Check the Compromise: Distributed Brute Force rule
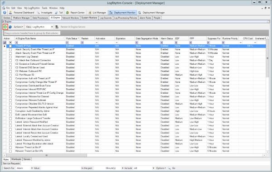This screenshot has width=272, height=172. pyautogui.click(x=10, y=86)
